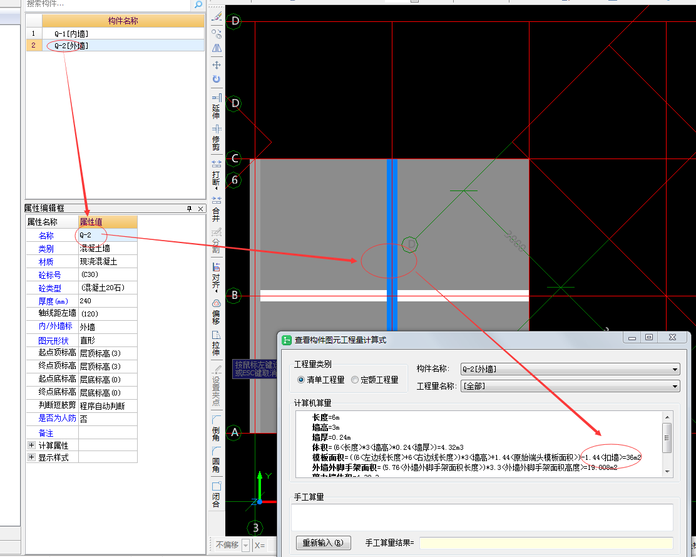Click the scrollbar thumb in 计算机算量 list

pyautogui.click(x=667, y=437)
